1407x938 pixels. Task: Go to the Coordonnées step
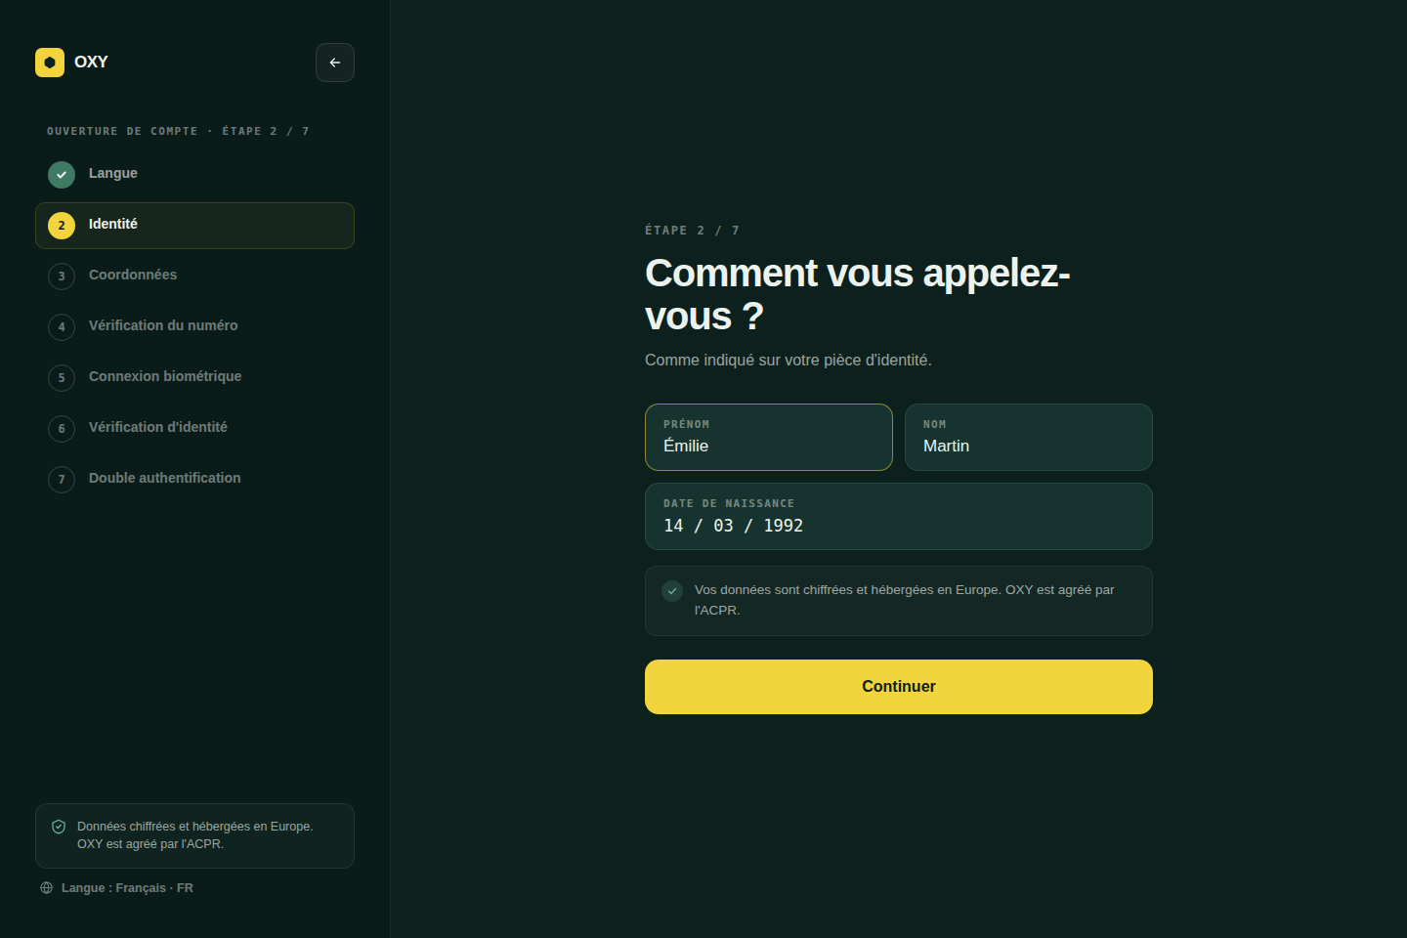click(x=194, y=277)
